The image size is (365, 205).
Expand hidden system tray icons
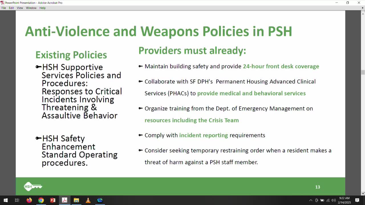(311, 200)
